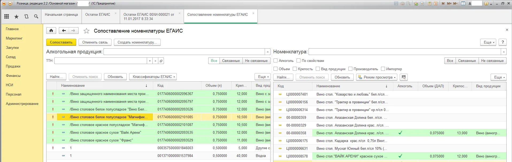Open global search magnifier icon
Screen dimensions: 512x162
pos(36,17)
